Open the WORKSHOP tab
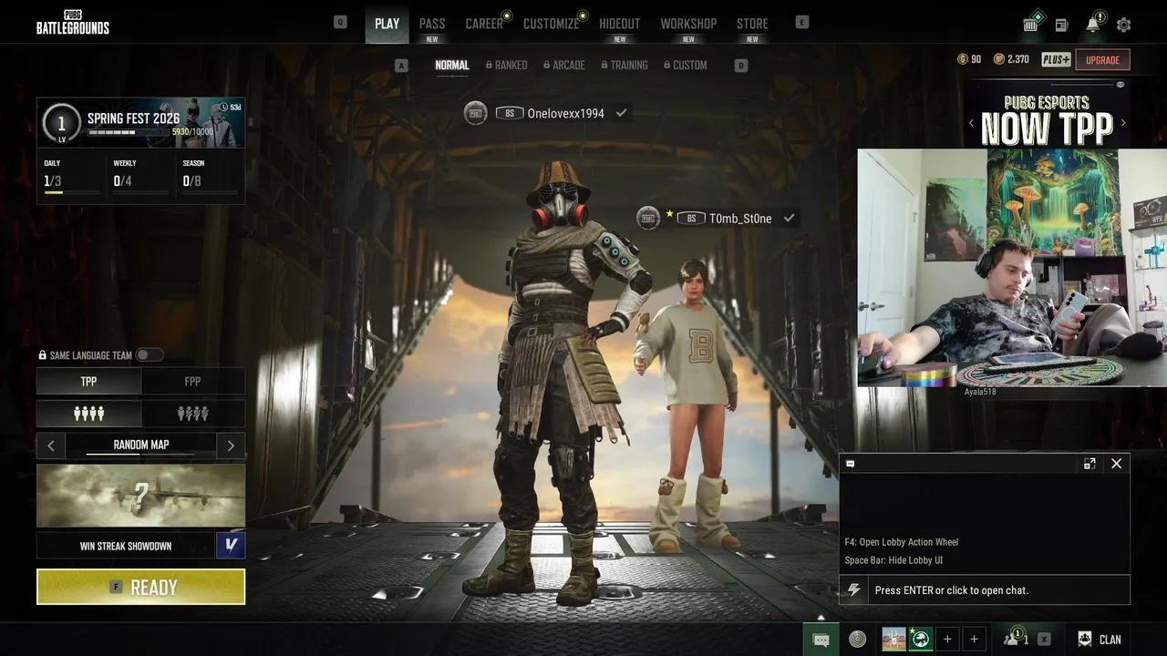Screen dimensions: 1167x656 (688, 24)
